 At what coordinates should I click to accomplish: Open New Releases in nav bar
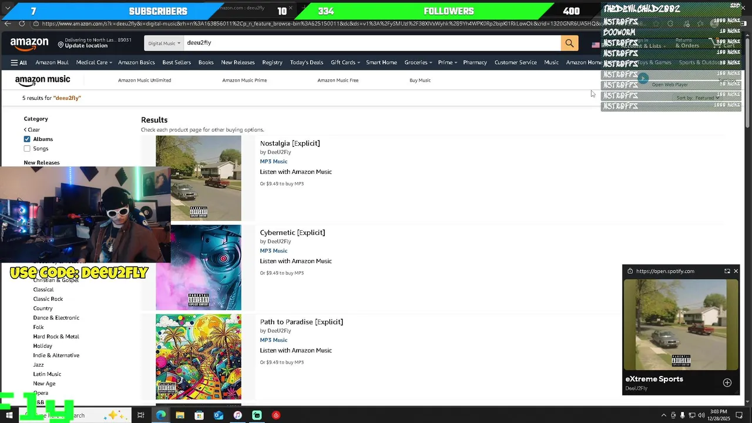pos(238,62)
